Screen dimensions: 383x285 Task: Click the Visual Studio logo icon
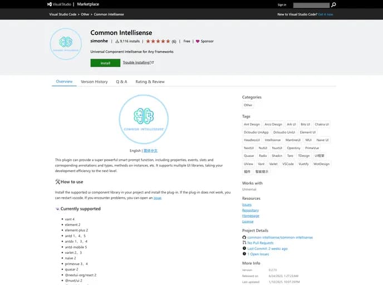tap(50, 4)
